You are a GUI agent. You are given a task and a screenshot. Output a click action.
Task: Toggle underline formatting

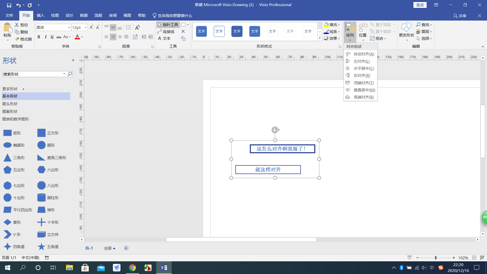point(52,37)
